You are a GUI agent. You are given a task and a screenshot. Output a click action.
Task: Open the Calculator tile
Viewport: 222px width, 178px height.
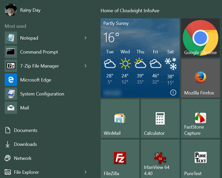pyautogui.click(x=160, y=119)
